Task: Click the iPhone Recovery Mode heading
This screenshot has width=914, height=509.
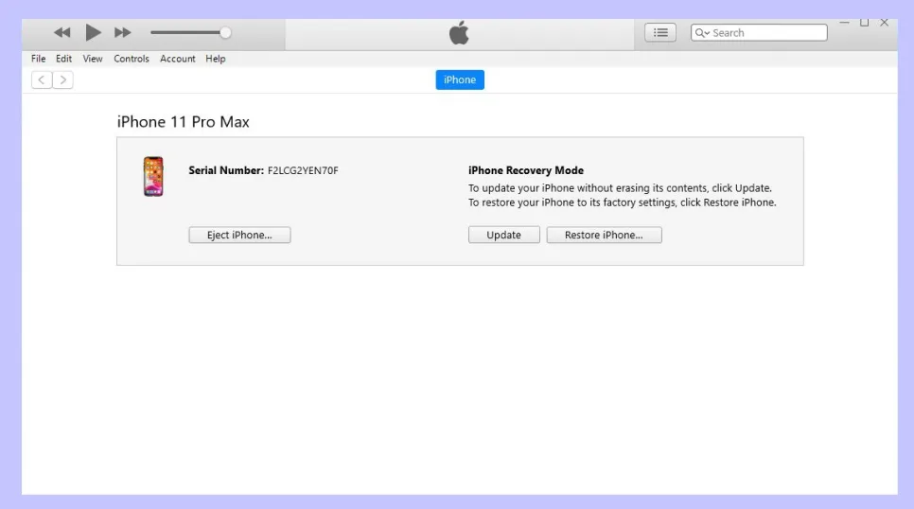Action: point(526,171)
